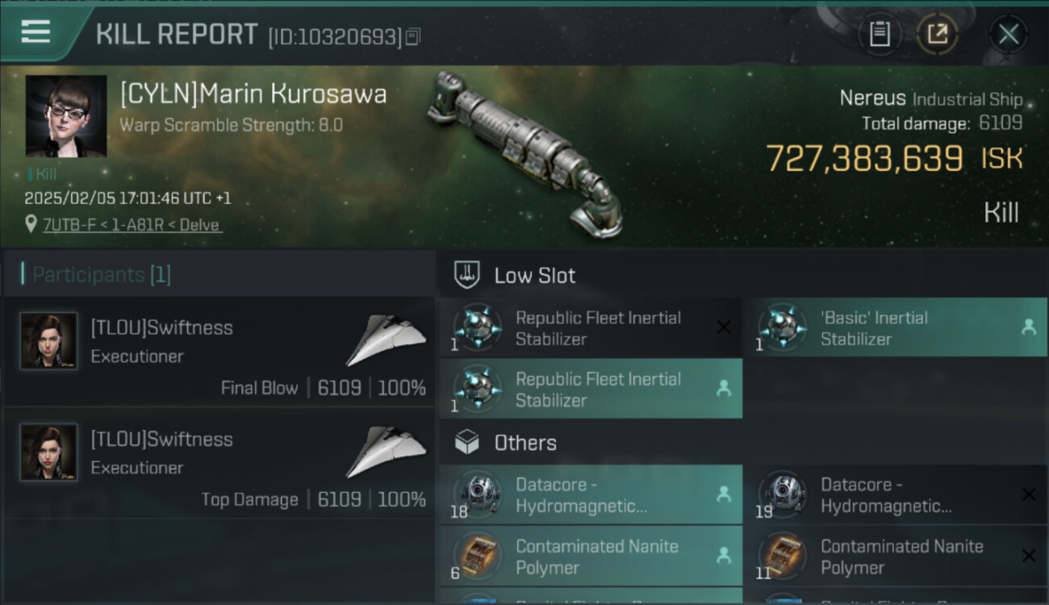Open the 7UTB-F Delve location link
Viewport: 1049px width, 605px height.
(x=132, y=225)
